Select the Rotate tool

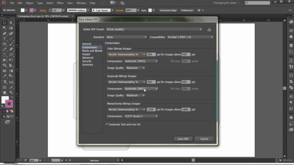[x=4, y=55]
